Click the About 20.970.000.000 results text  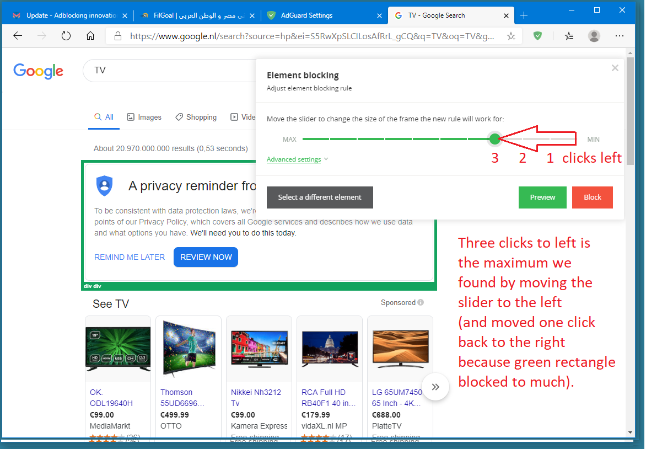(x=170, y=148)
